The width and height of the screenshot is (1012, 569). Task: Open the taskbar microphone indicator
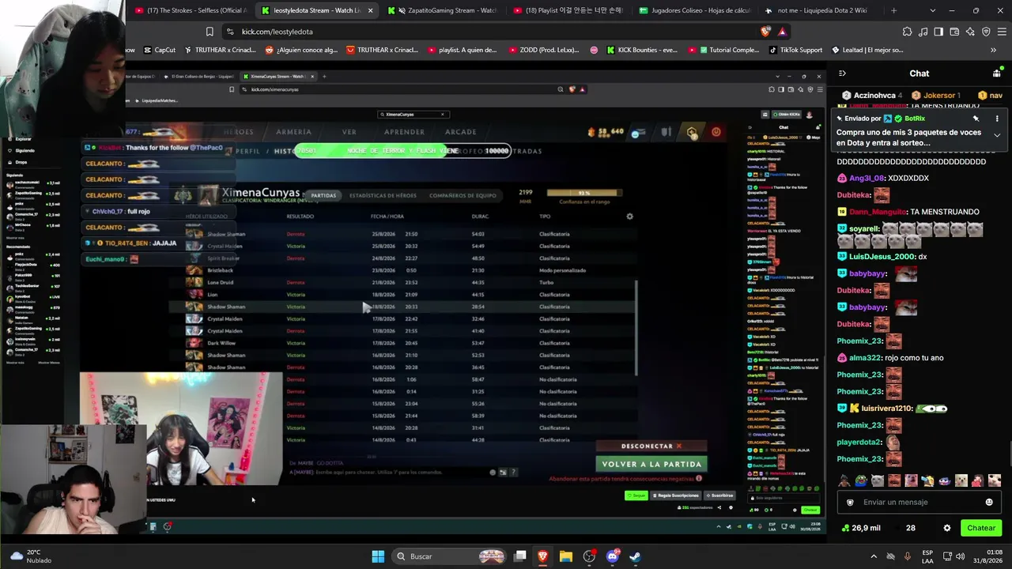[907, 556]
